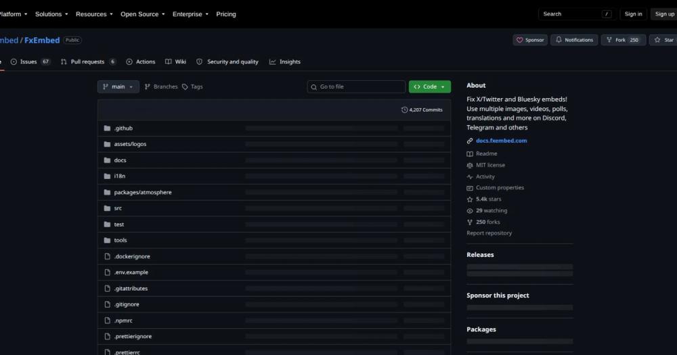Screen dimensions: 677x355
Task: Click the Activity pulse icon
Action: point(470,177)
